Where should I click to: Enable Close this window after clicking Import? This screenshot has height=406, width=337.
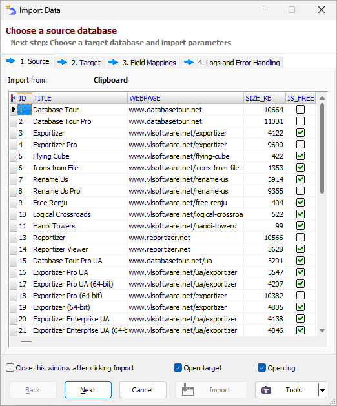(10, 368)
